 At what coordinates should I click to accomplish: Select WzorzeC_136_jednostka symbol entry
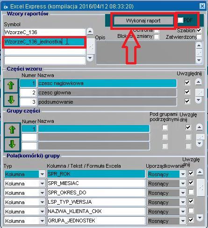pyautogui.click(x=45, y=42)
